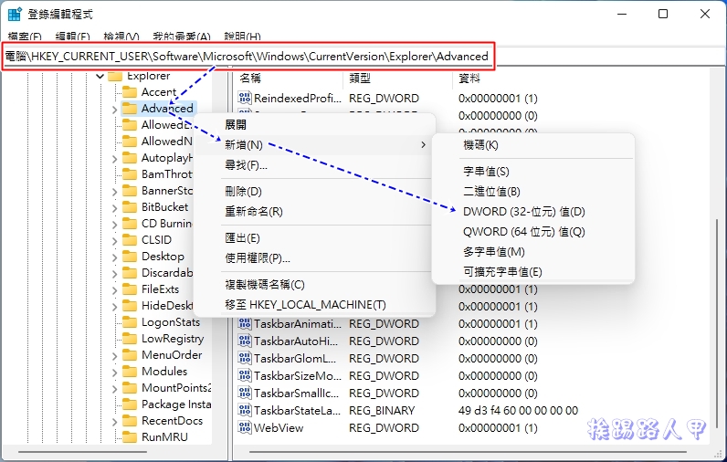Image resolution: width=727 pixels, height=462 pixels.
Task: Select 字串值(S) in the submenu
Action: click(533, 172)
